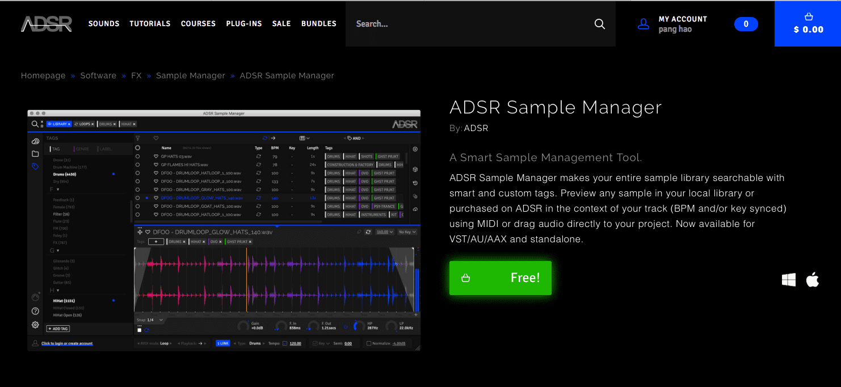841x387 pixels.
Task: Click favorites heart filter above file list
Action: pyautogui.click(x=156, y=138)
